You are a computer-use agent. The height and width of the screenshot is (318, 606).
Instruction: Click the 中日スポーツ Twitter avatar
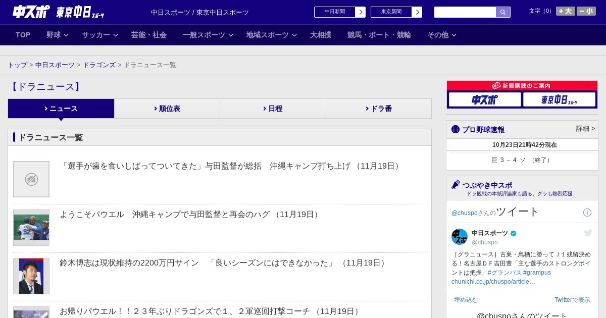pos(460,237)
